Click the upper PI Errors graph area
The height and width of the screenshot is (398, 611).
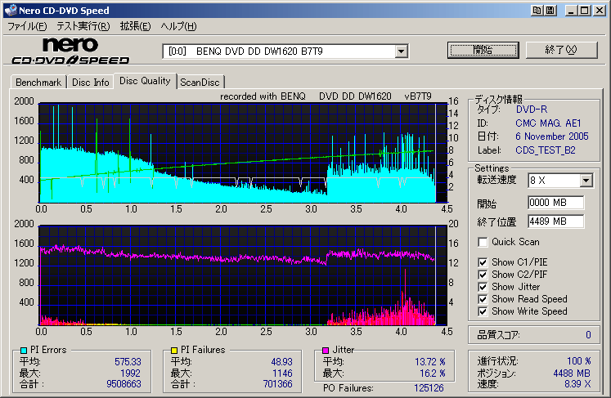(x=243, y=153)
